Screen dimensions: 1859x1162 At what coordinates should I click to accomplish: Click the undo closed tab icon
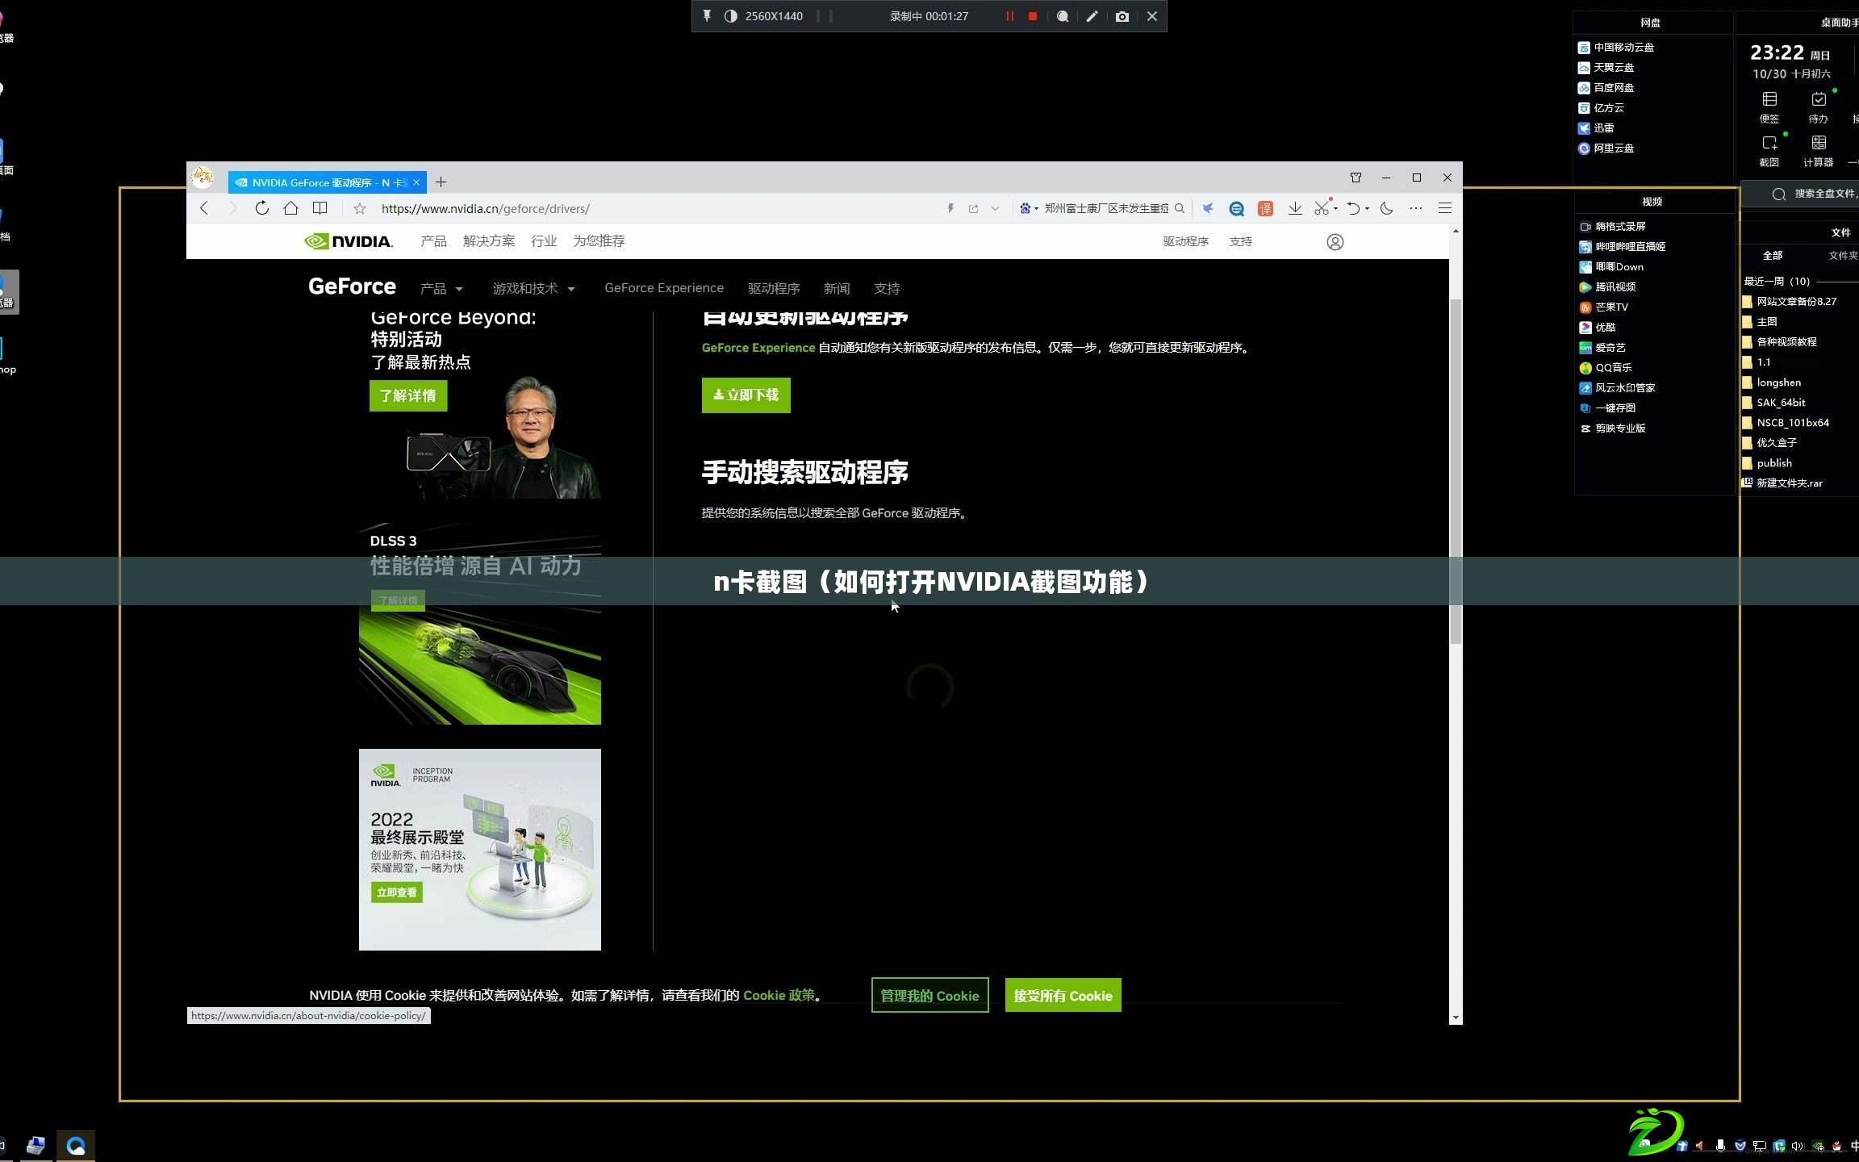(1353, 208)
